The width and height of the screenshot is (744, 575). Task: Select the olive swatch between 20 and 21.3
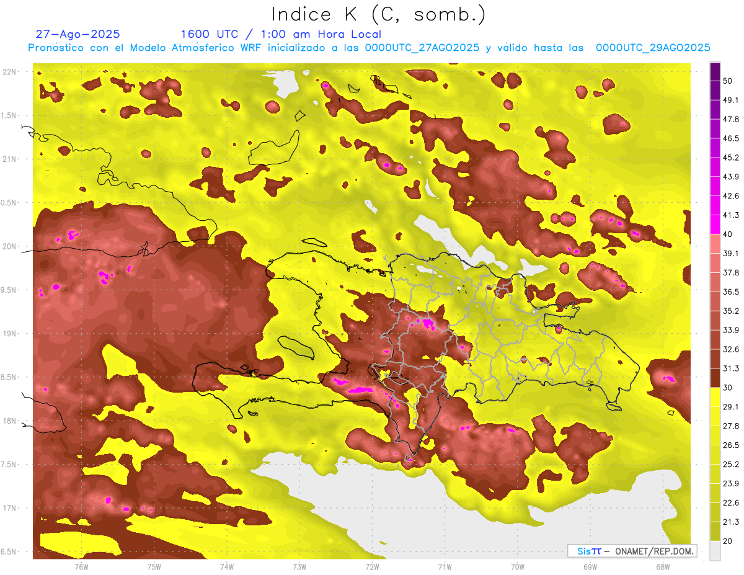pyautogui.click(x=715, y=531)
